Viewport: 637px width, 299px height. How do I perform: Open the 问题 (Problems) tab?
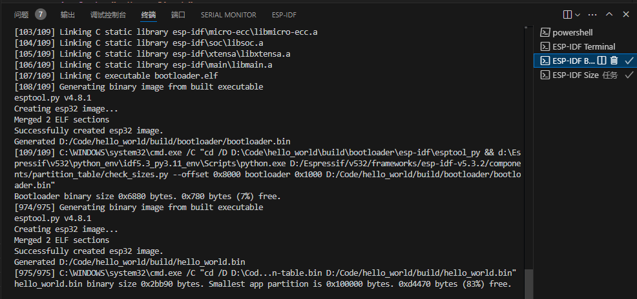click(x=21, y=15)
